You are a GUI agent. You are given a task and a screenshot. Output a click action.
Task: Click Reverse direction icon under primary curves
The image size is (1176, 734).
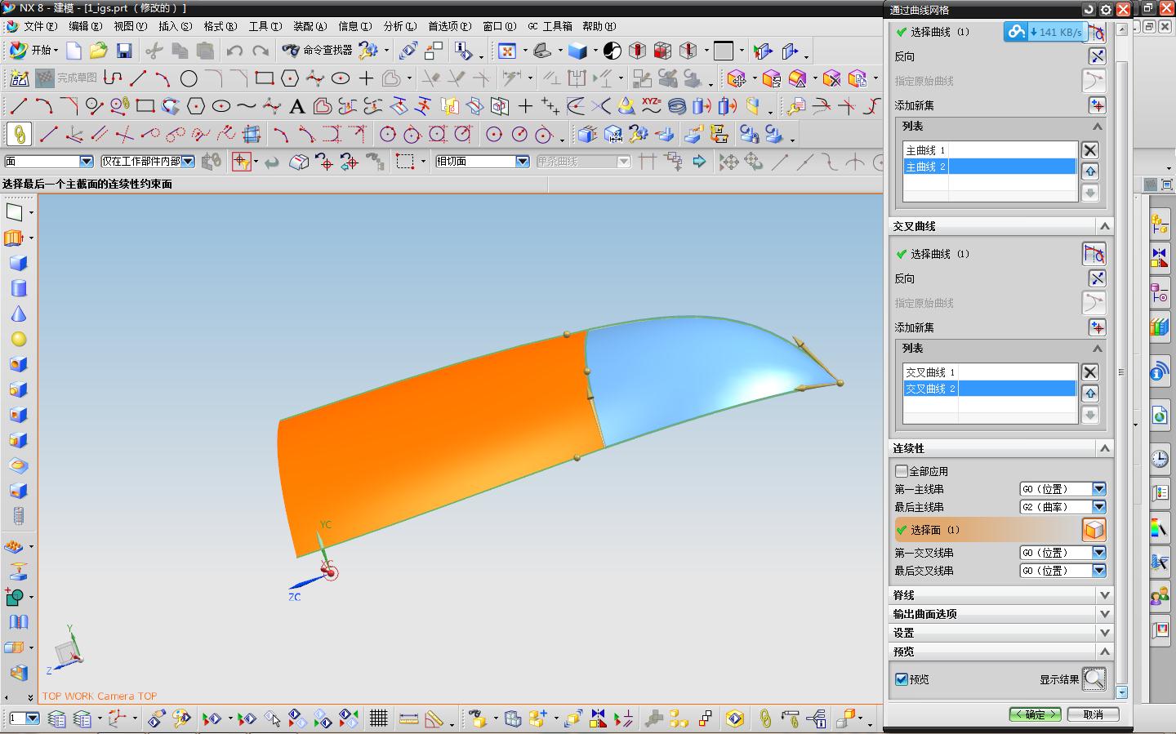(x=1097, y=56)
